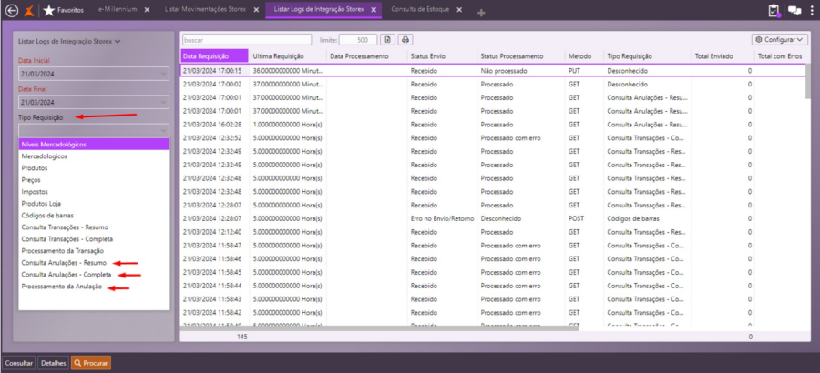The image size is (820, 373).
Task: Add a new tab with plus icon
Action: point(481,11)
